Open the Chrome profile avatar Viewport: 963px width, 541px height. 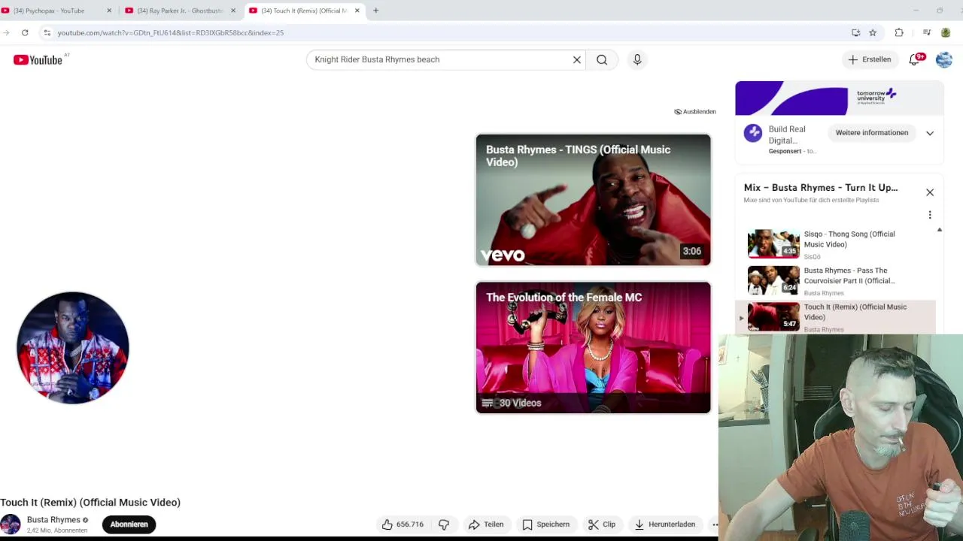point(946,32)
